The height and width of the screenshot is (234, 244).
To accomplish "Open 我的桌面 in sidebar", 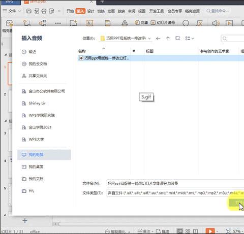I will click(33, 167).
